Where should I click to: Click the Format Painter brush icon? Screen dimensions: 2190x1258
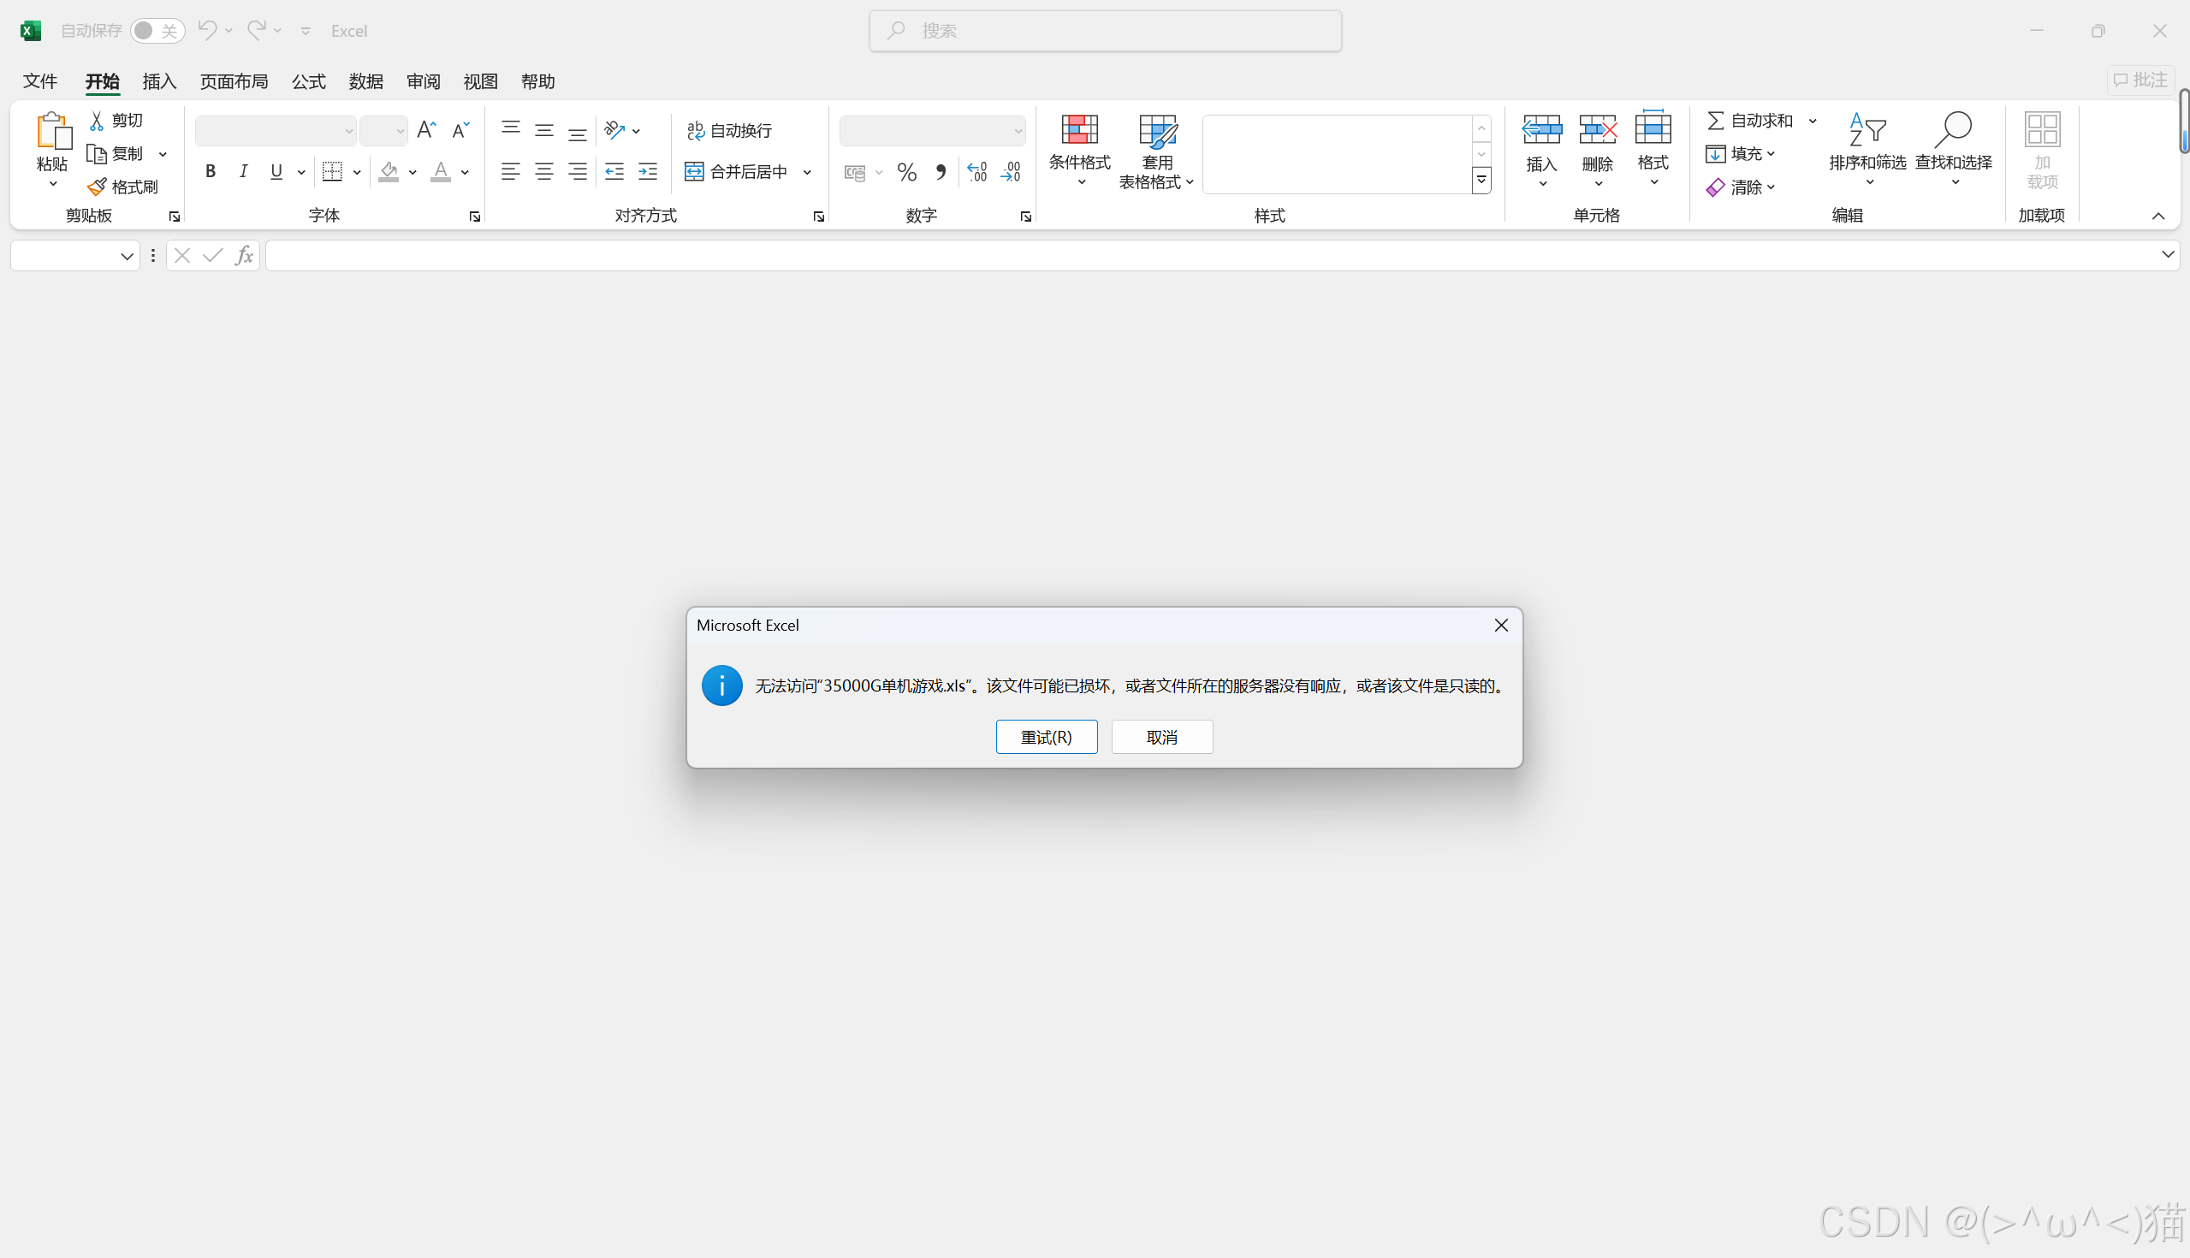97,187
